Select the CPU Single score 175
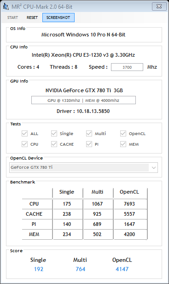Viewport: 169px width, 284px height. (x=67, y=204)
